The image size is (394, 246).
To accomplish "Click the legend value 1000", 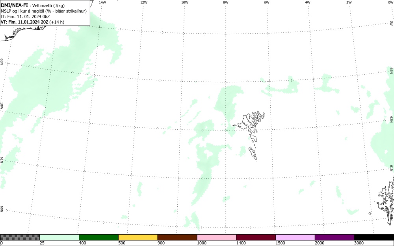I will coord(202,243).
